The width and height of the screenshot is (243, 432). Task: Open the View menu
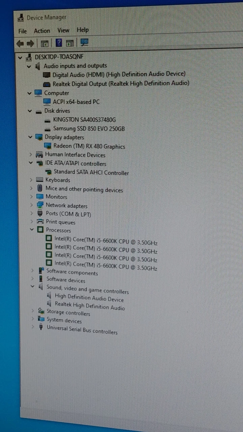pyautogui.click(x=63, y=30)
